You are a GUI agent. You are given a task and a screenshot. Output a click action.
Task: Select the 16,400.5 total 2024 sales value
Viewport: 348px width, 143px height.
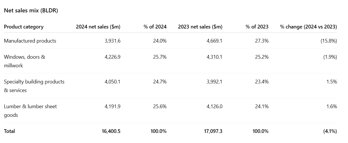[111, 131]
